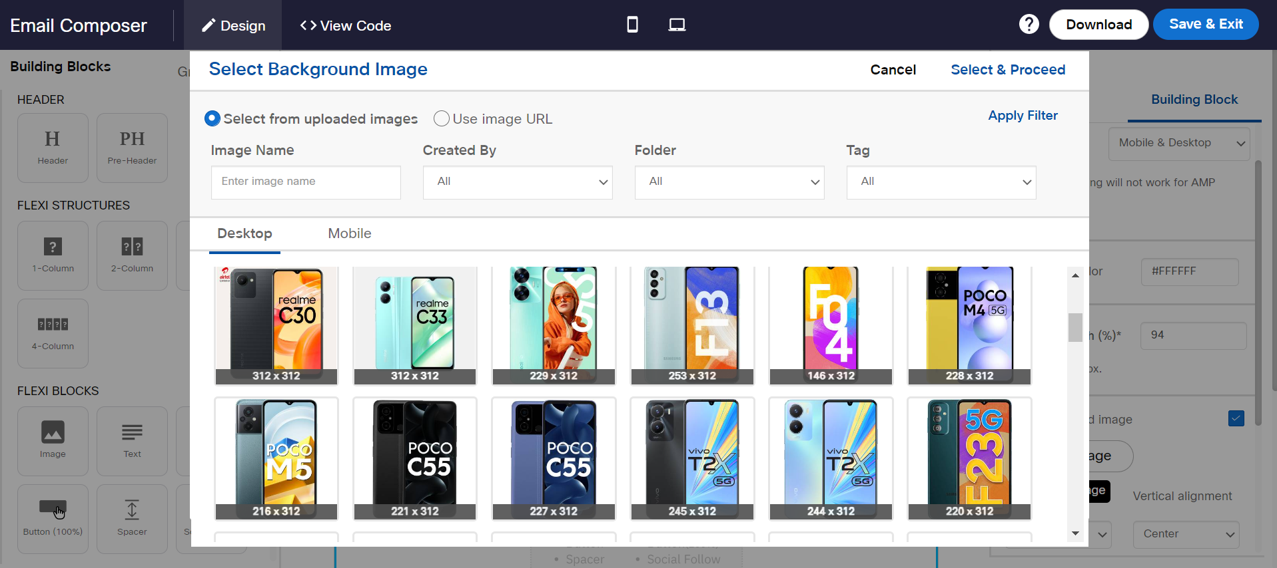Select the Header building block

pos(53,148)
